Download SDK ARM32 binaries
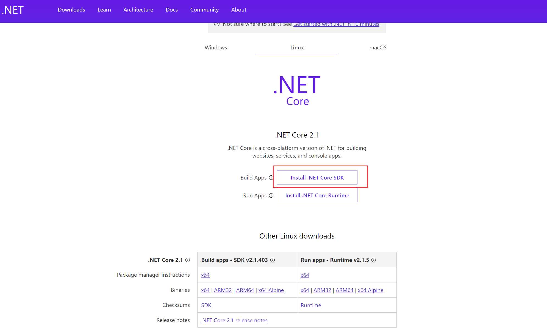Screen dimensions: 547x328 (223, 290)
